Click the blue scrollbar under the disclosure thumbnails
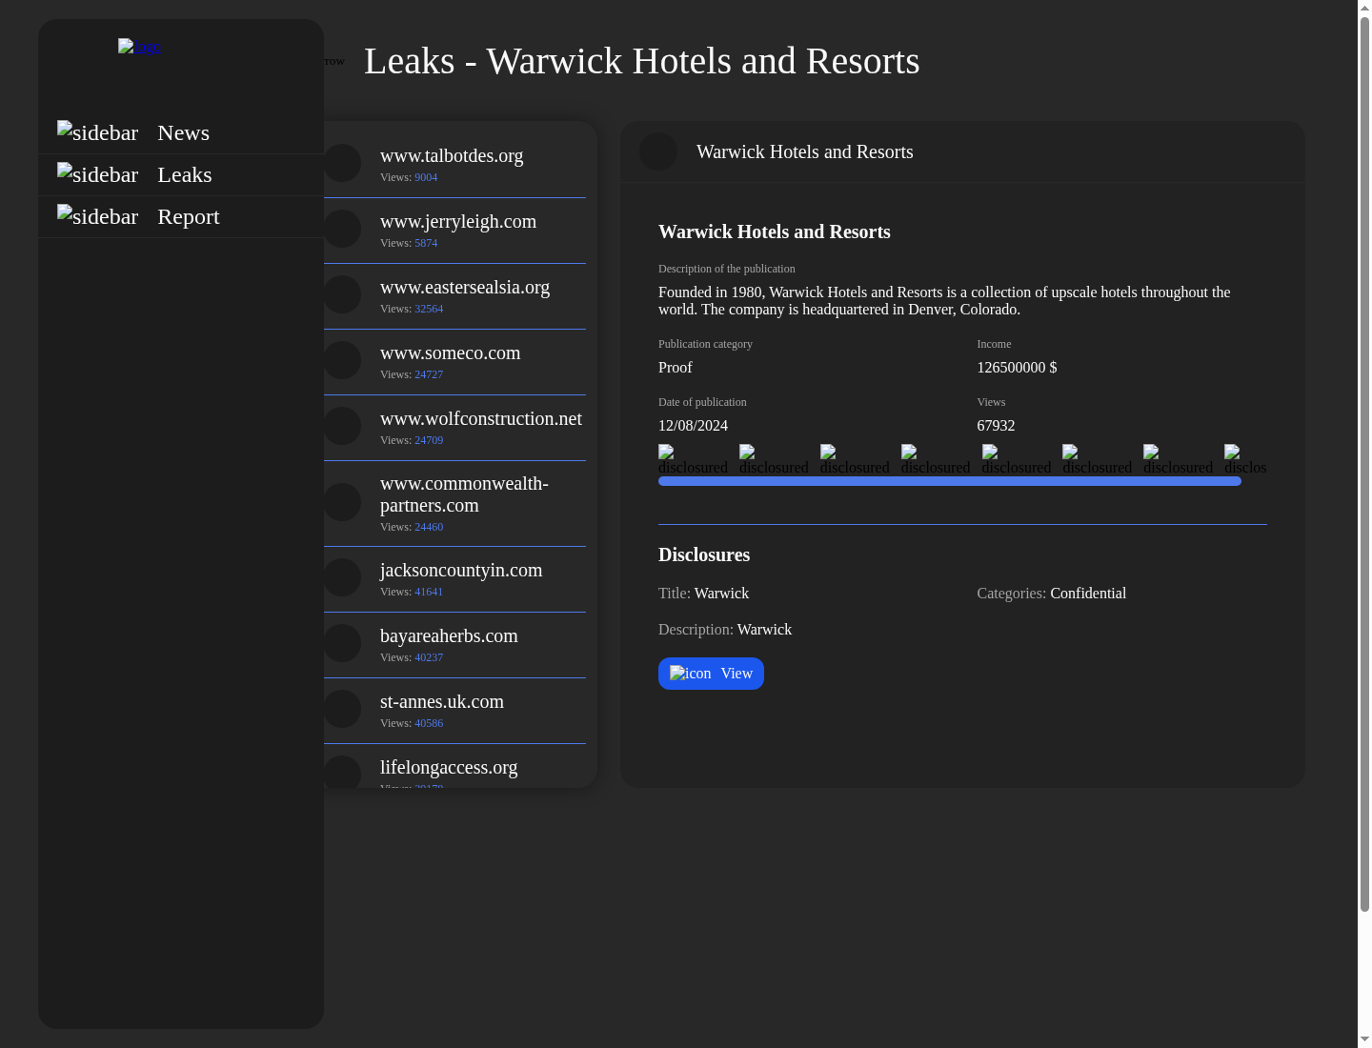The height and width of the screenshot is (1048, 1372). [950, 481]
